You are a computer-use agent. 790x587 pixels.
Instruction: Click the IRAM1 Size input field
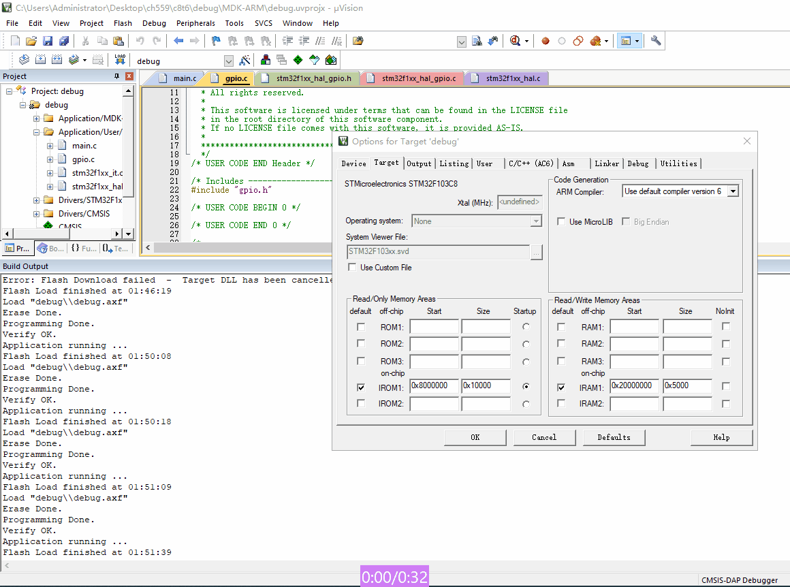click(687, 386)
